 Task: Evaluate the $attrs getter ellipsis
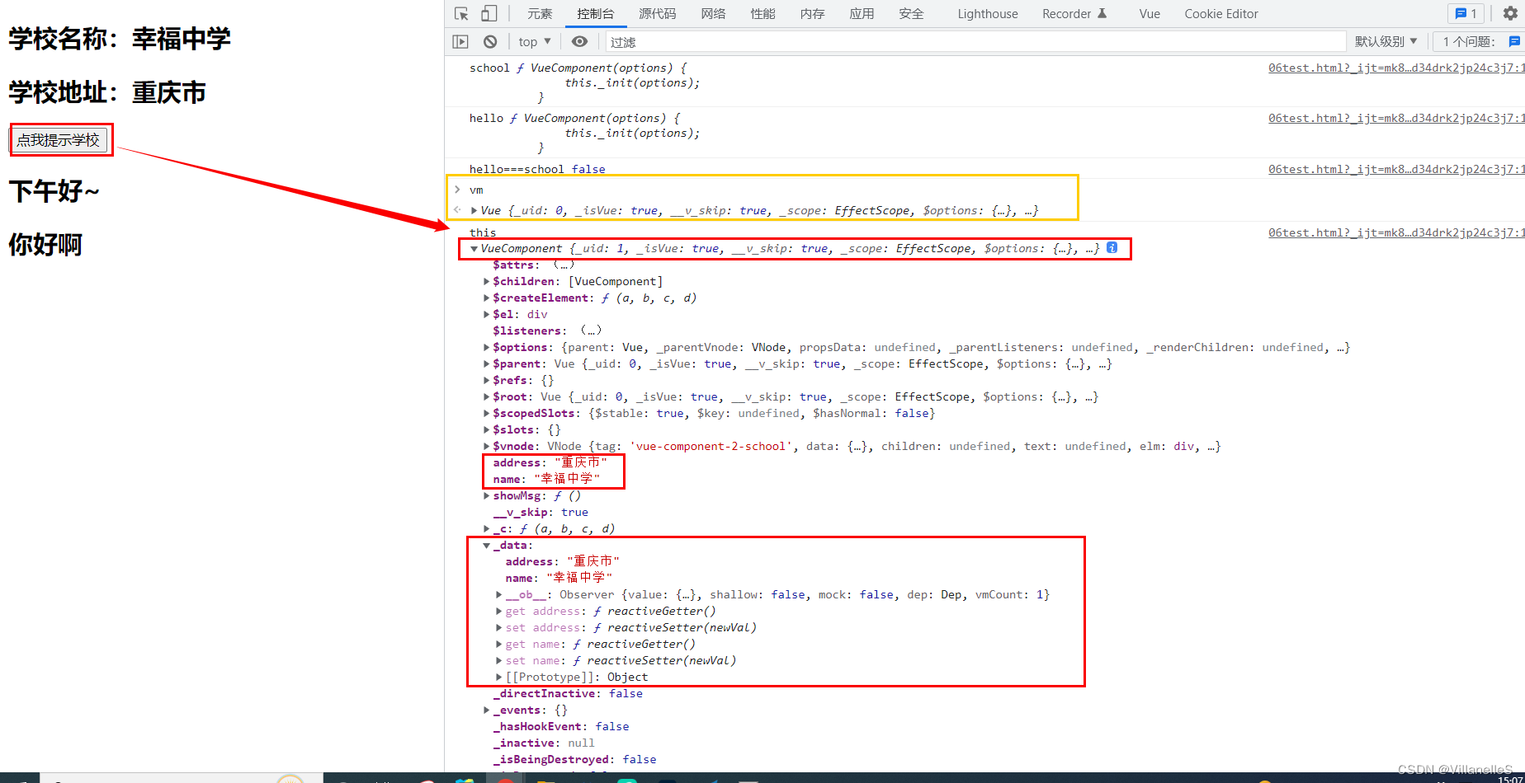564,265
